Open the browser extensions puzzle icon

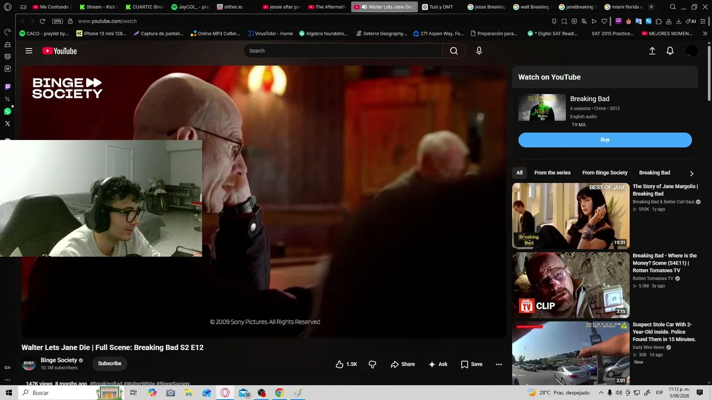[x=659, y=21]
